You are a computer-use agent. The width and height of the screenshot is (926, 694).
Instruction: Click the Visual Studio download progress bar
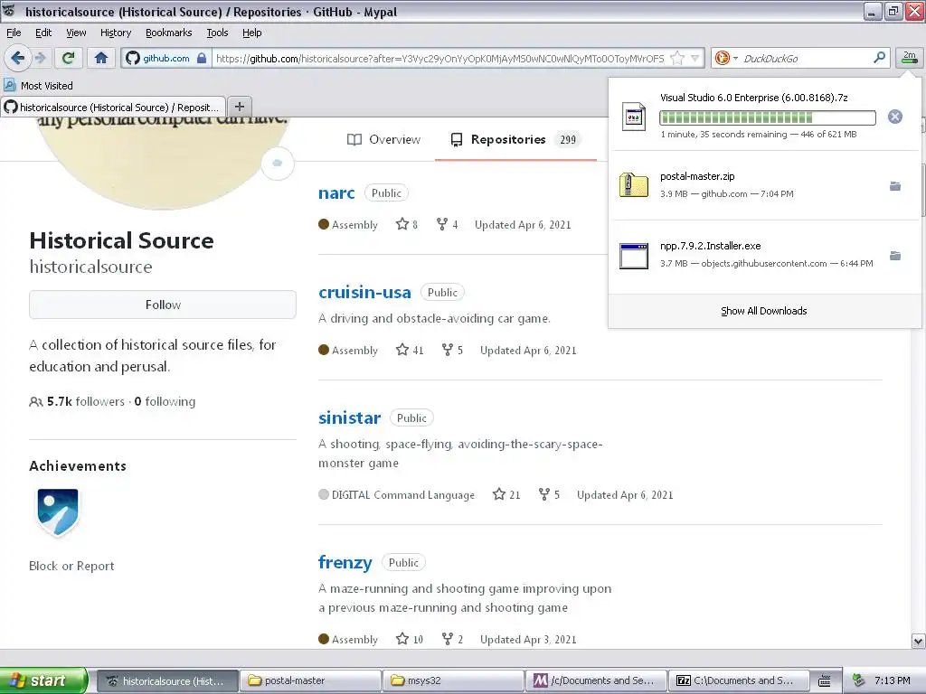[x=767, y=117]
